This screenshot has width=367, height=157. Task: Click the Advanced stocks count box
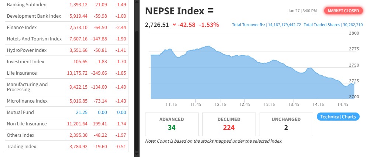point(171,124)
